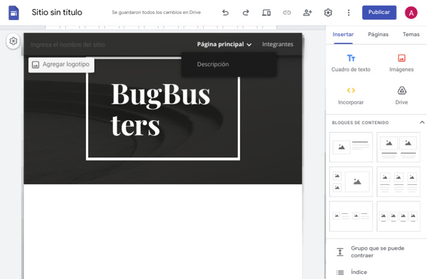Open share with others icon

(307, 13)
